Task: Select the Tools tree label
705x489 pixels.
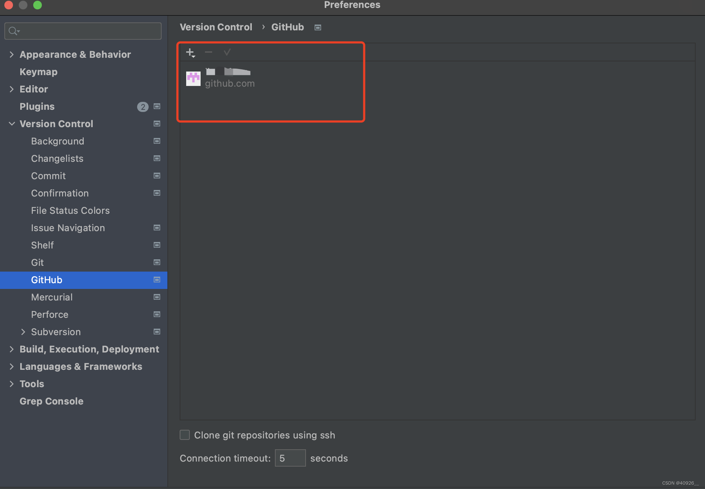Action: (x=32, y=384)
